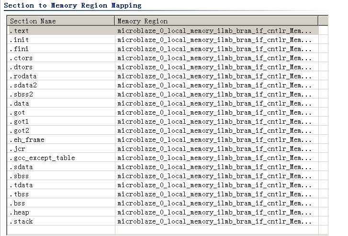Open memory region cell for .text row
The width and height of the screenshot is (348, 236).
coord(217,31)
